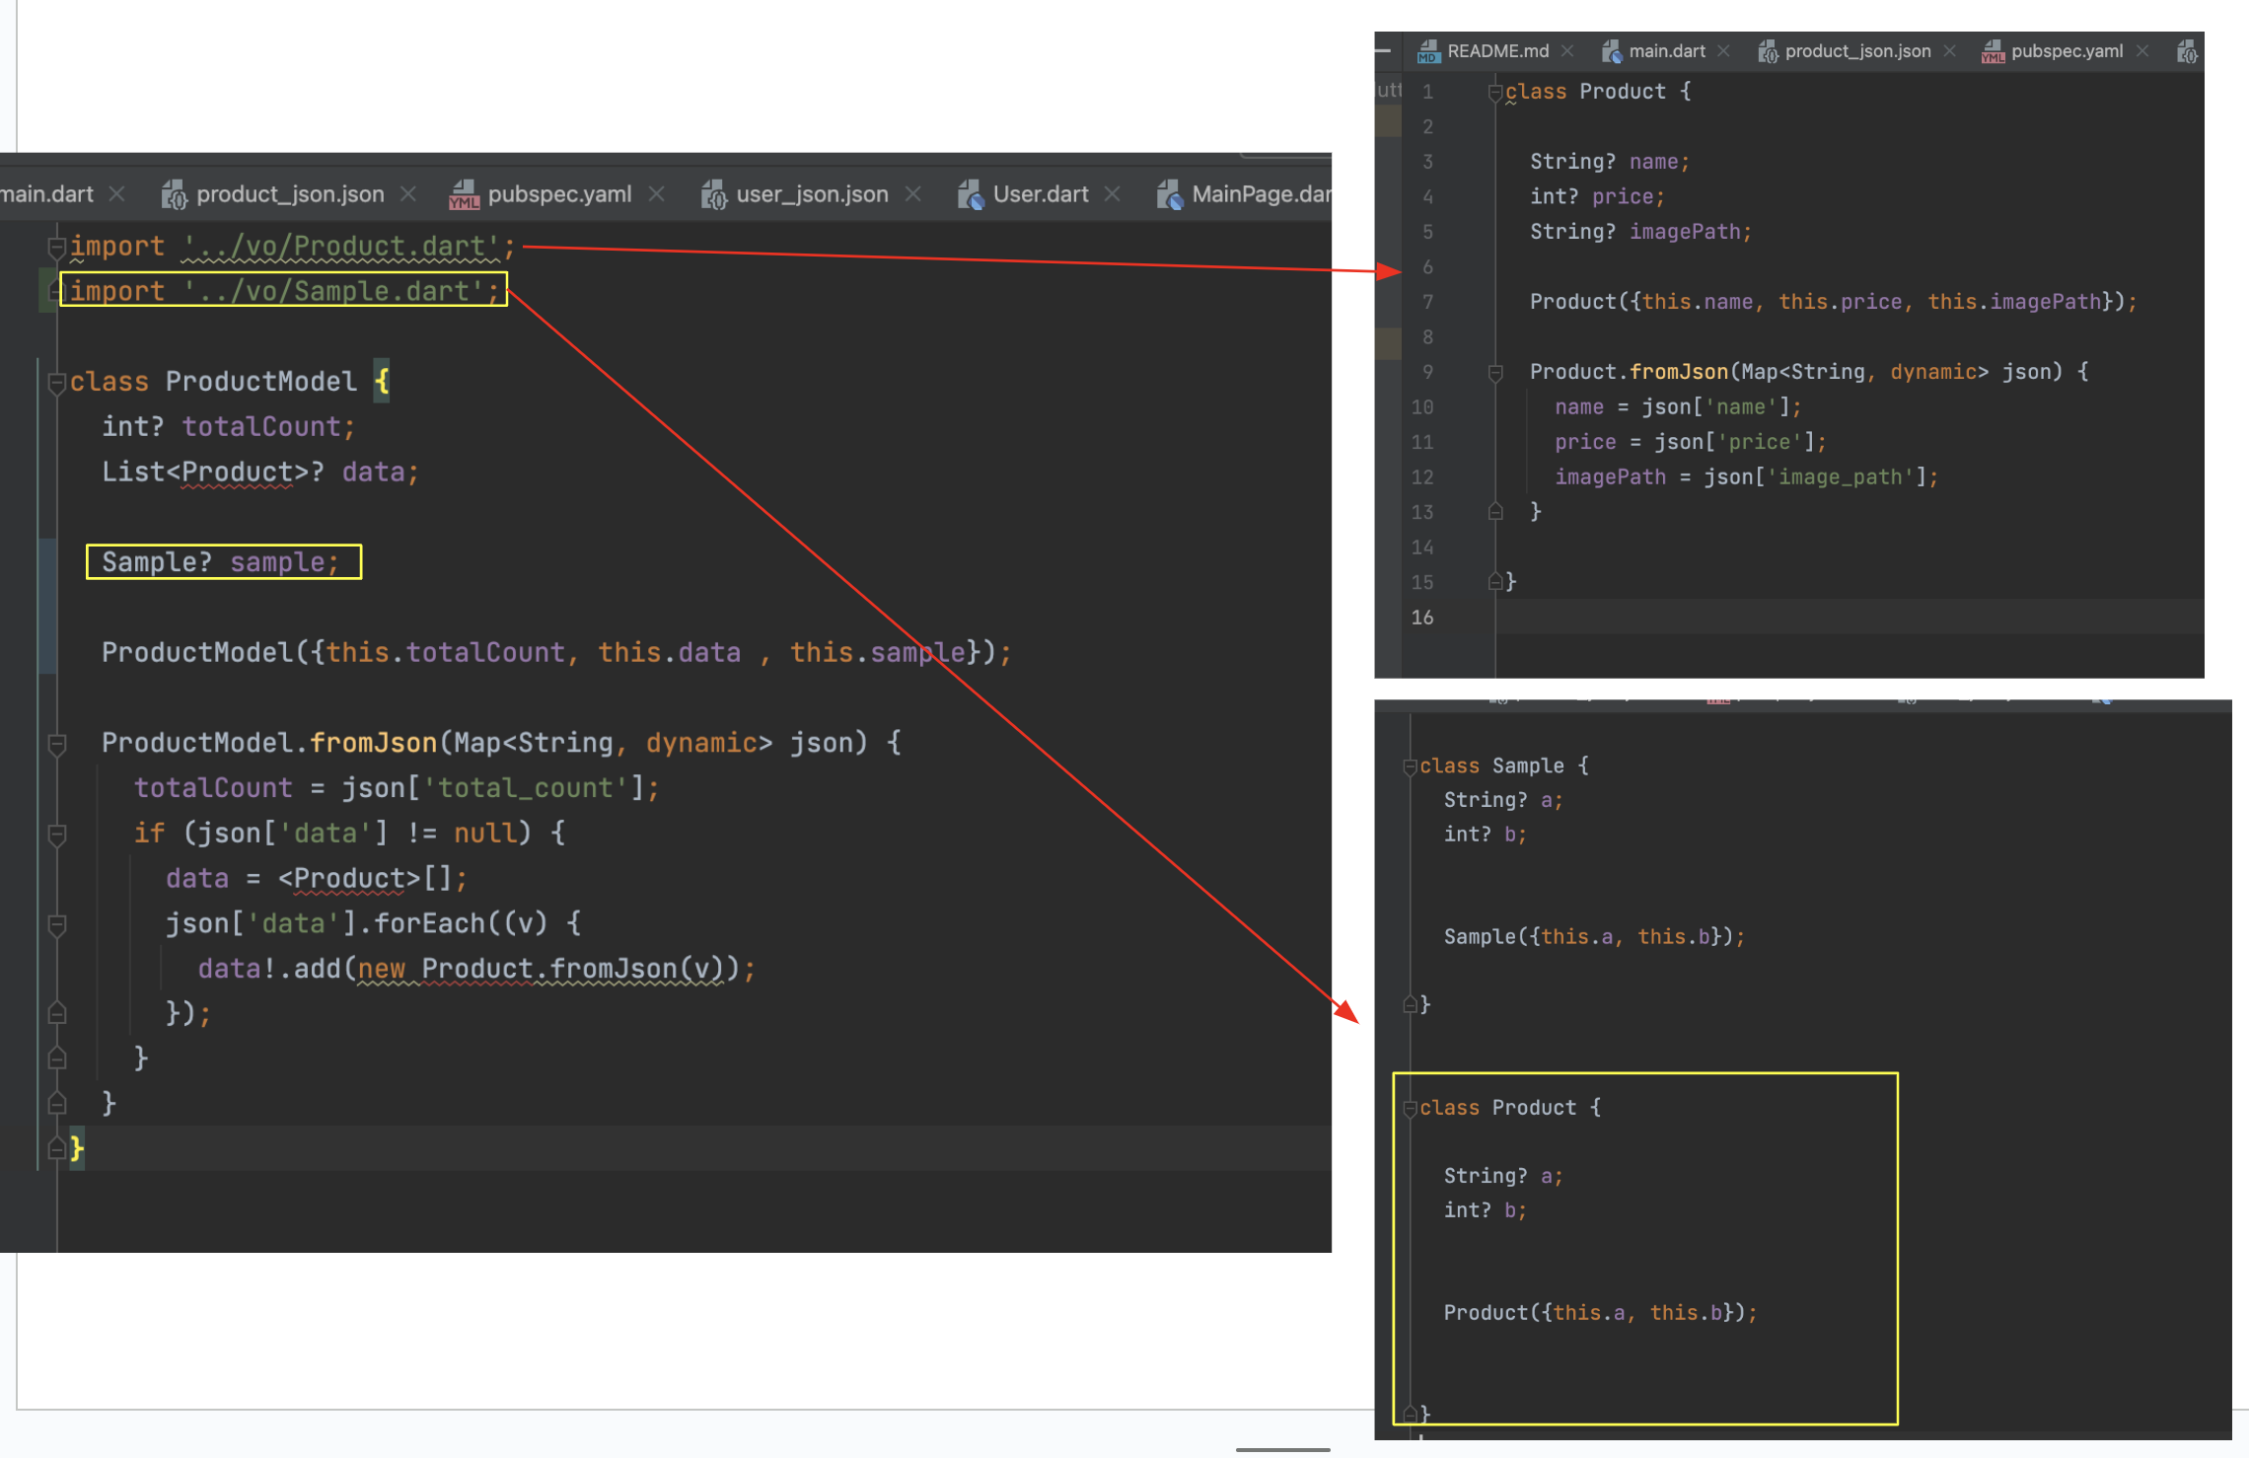Collapse the class ProductModel fold marker
The height and width of the screenshot is (1458, 2249).
(x=56, y=383)
